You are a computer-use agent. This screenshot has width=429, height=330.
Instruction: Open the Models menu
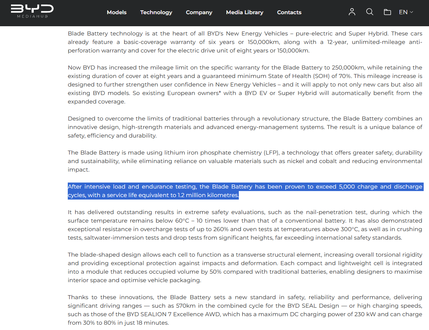click(117, 12)
